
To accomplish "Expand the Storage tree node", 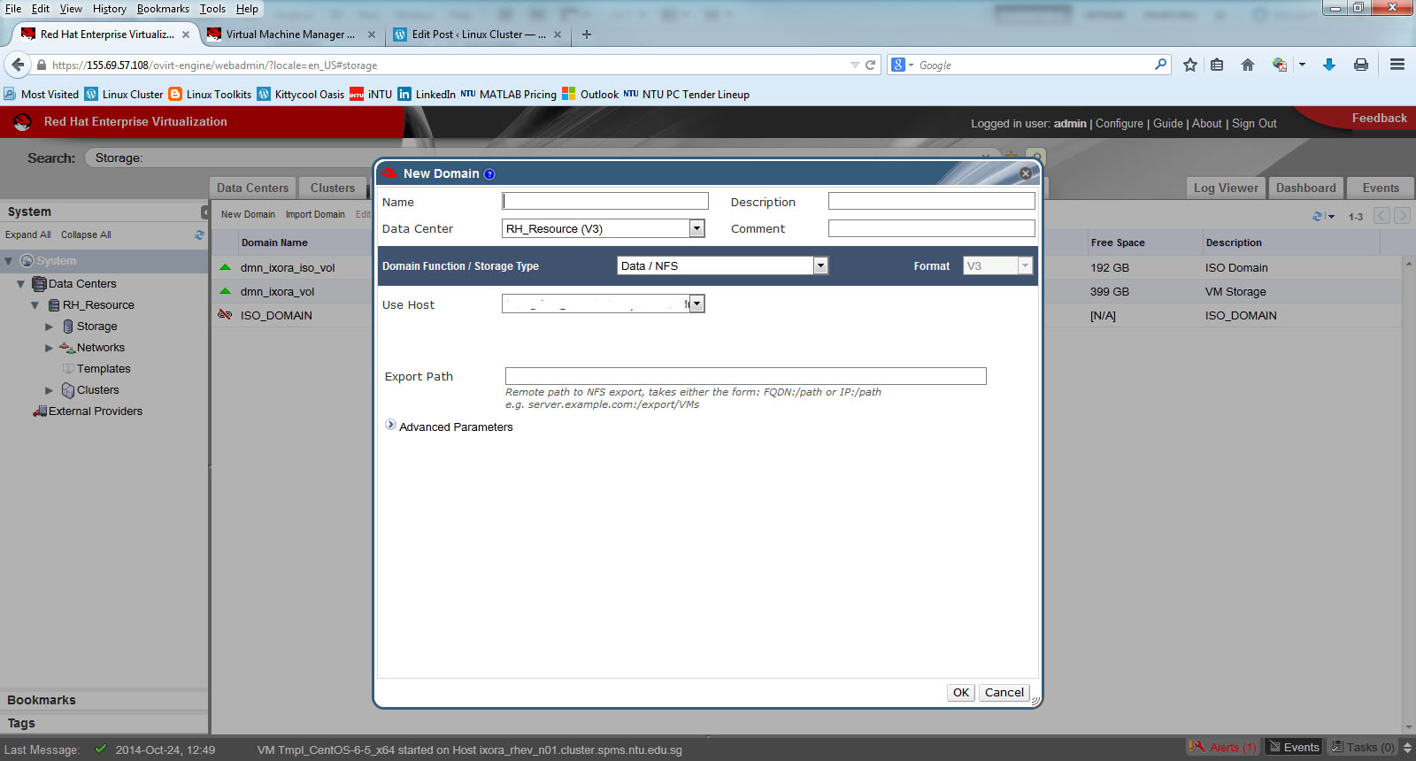I will click(x=50, y=327).
